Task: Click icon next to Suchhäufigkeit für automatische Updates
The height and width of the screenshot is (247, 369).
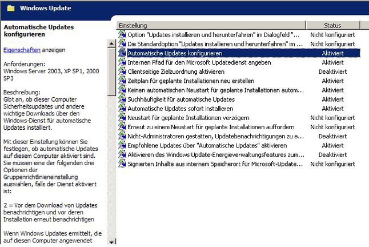Action: [x=122, y=99]
